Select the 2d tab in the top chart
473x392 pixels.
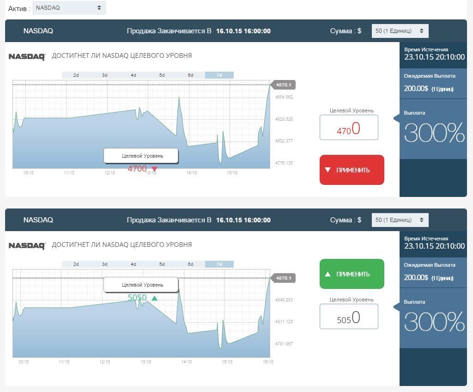click(76, 75)
